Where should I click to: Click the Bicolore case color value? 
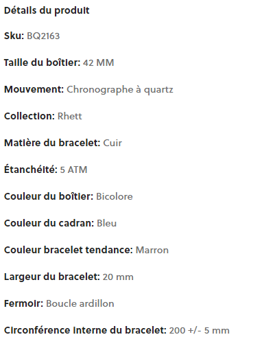point(115,196)
